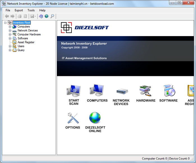Click the Inventory Root tree icon
Screen dimensions: 196x163
[x=10, y=23]
